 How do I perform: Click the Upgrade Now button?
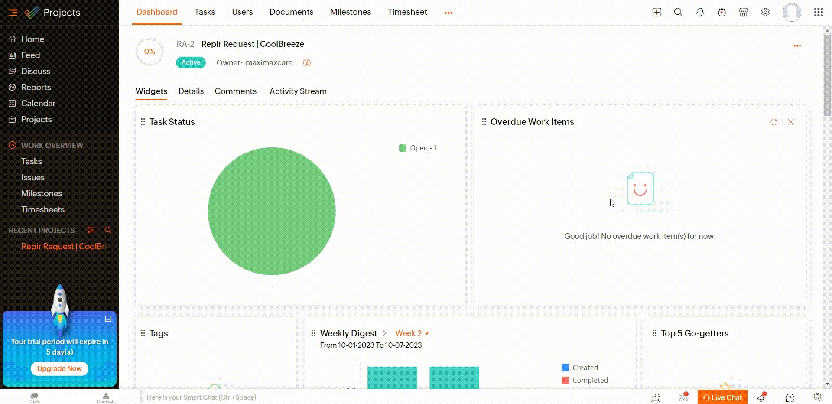coord(59,368)
